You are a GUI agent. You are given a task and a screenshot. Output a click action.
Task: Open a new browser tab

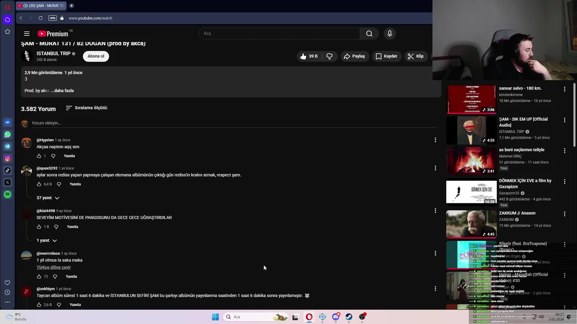[x=71, y=5]
